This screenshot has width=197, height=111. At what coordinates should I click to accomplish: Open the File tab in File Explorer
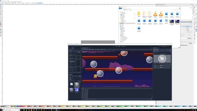point(120,8)
